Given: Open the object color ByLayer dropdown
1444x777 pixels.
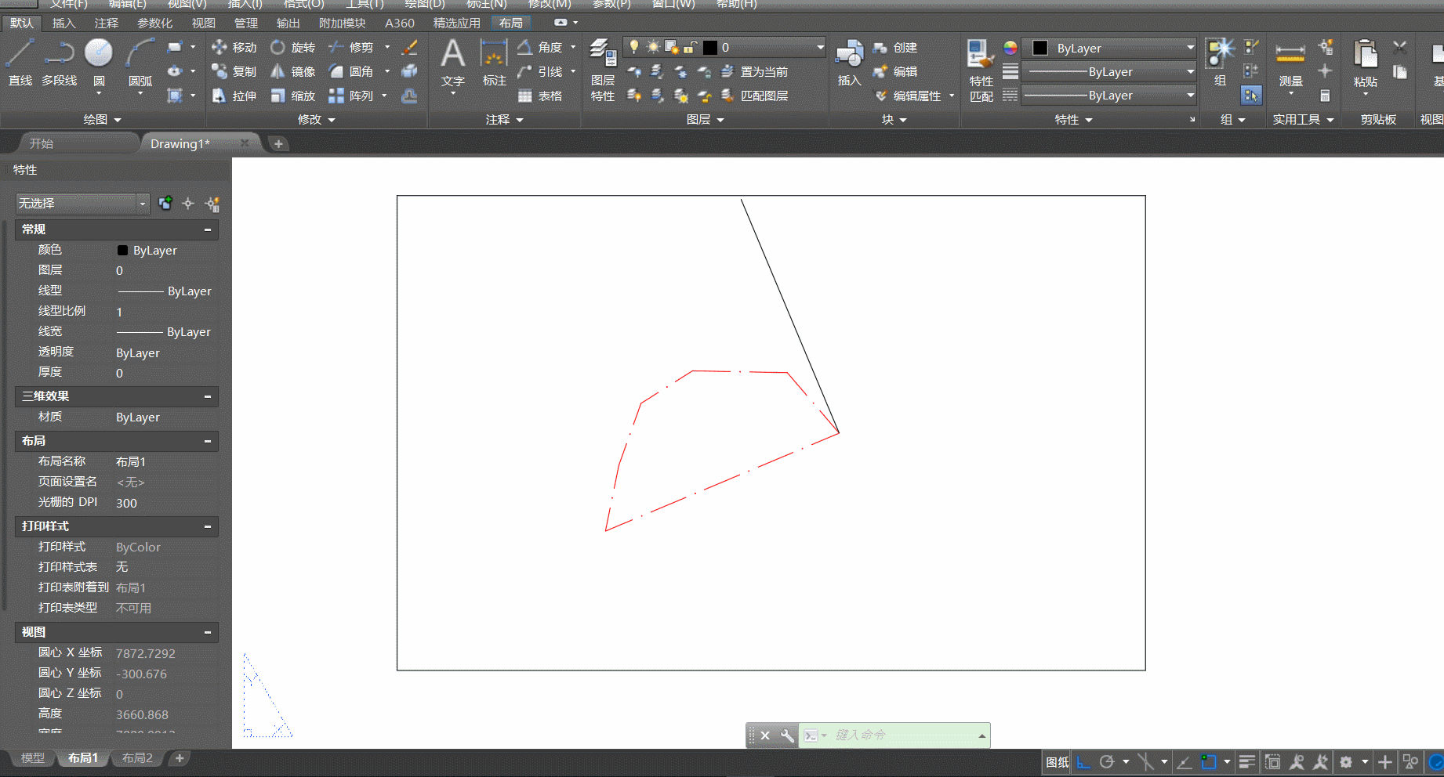Looking at the screenshot, I should pos(1190,48).
